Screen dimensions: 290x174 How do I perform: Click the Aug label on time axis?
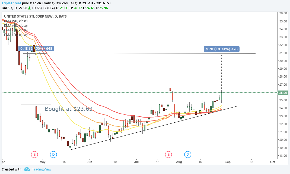[179, 162]
